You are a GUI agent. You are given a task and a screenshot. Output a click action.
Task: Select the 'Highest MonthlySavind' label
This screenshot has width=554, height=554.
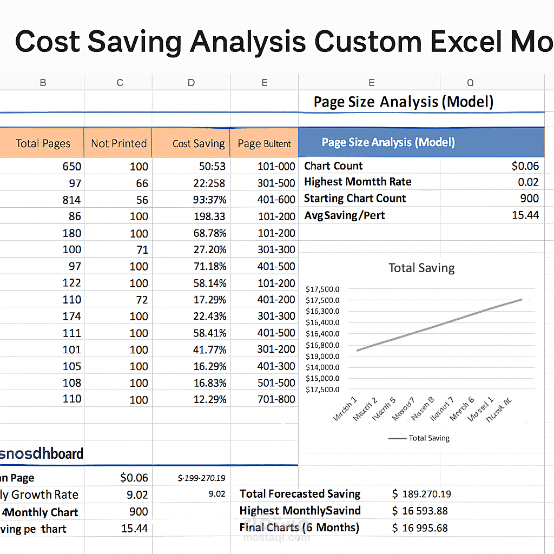300,511
